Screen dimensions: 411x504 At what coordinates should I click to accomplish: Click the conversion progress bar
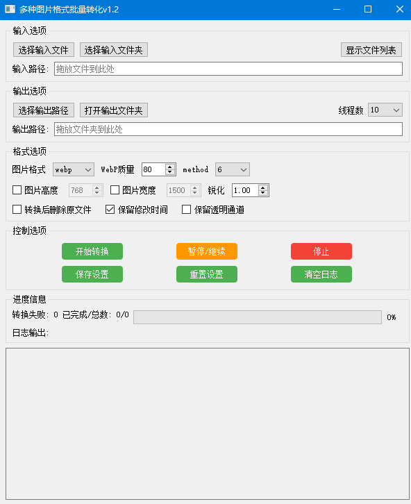point(258,317)
